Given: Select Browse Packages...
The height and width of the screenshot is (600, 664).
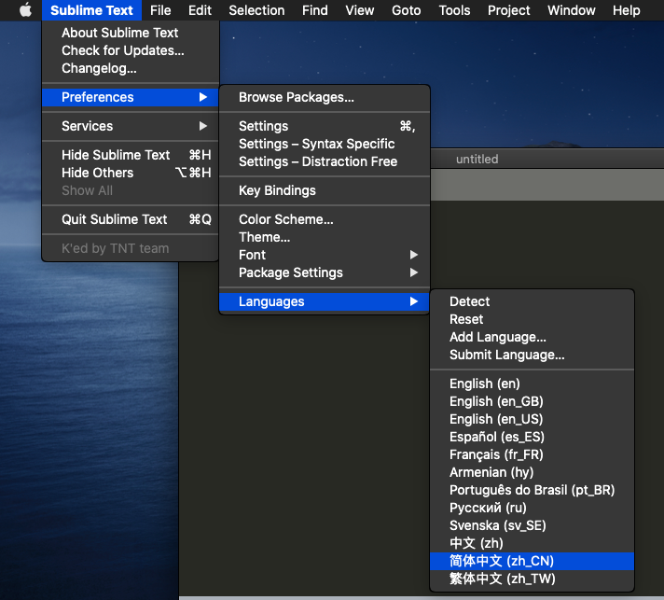Looking at the screenshot, I should [325, 97].
